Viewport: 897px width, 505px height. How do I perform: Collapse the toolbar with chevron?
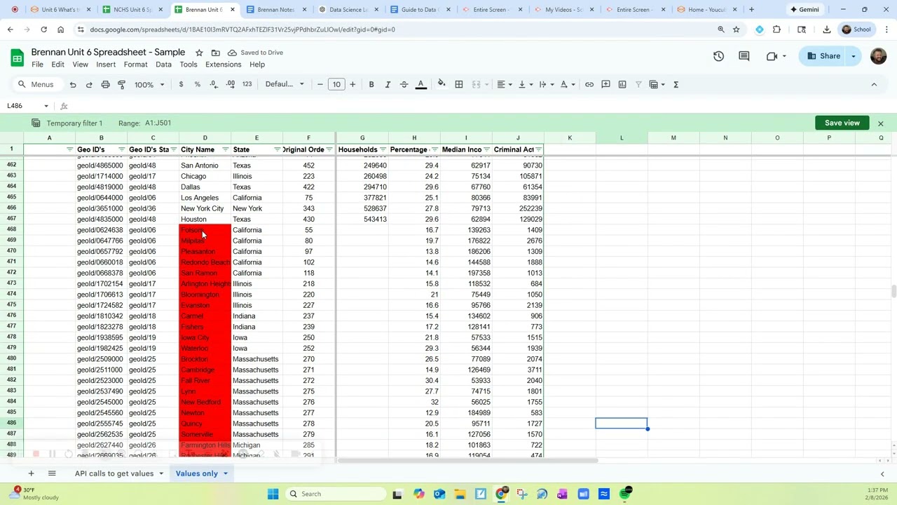click(x=874, y=84)
